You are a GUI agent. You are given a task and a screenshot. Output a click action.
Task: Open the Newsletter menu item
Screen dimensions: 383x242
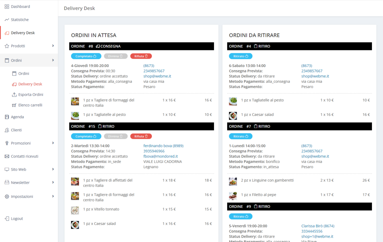pos(20,183)
